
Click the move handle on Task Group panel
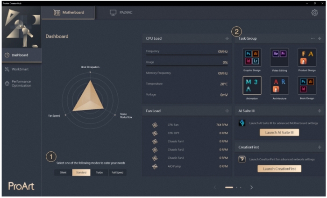(320, 38)
